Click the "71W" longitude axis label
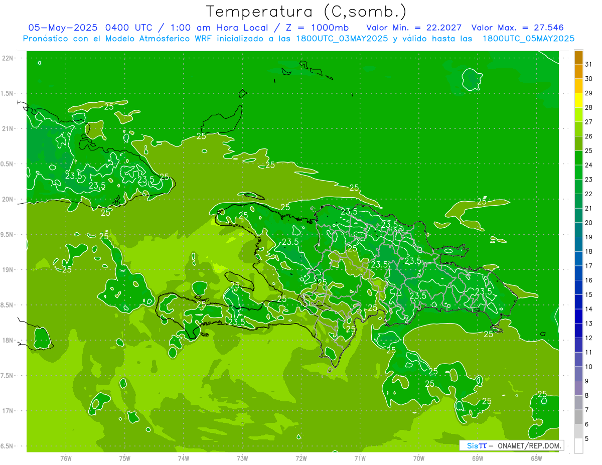 (x=360, y=458)
